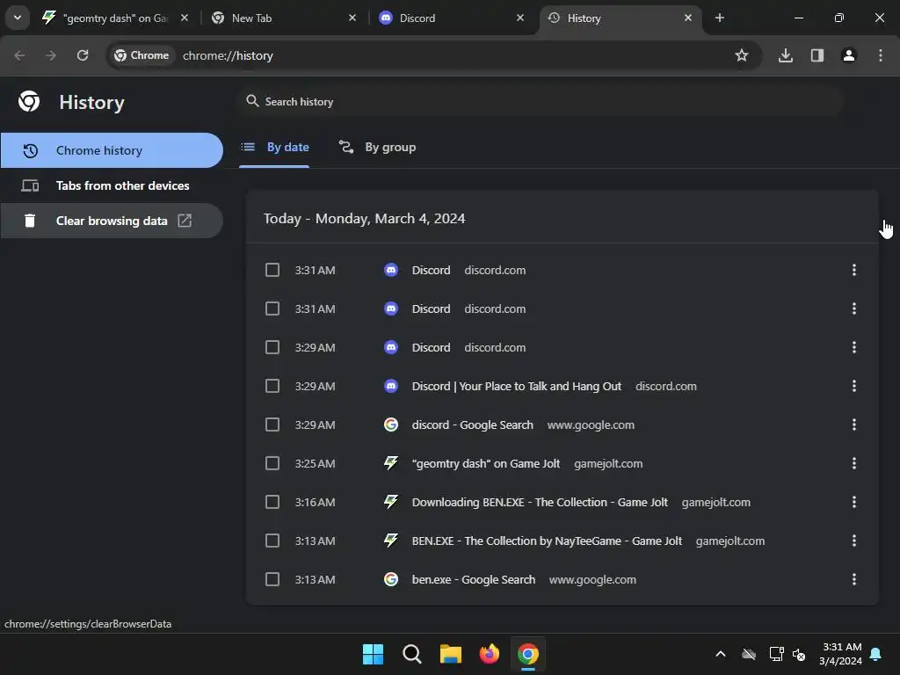Open the downloads icon in toolbar

pyautogui.click(x=786, y=55)
